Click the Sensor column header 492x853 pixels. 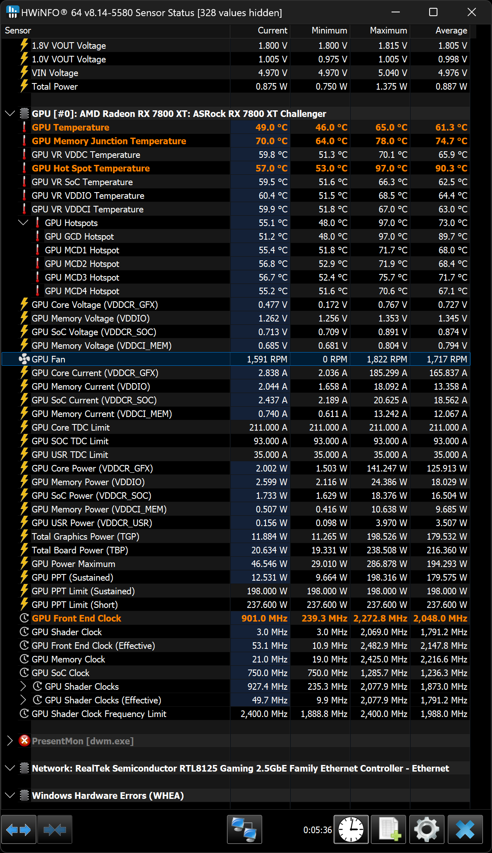tap(116, 31)
